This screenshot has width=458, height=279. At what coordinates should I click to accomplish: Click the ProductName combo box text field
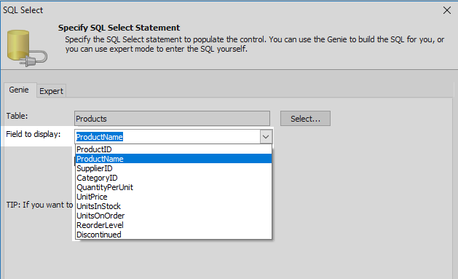(x=167, y=137)
